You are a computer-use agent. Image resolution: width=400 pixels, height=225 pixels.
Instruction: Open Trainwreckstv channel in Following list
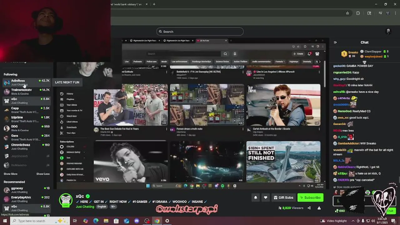point(27,92)
